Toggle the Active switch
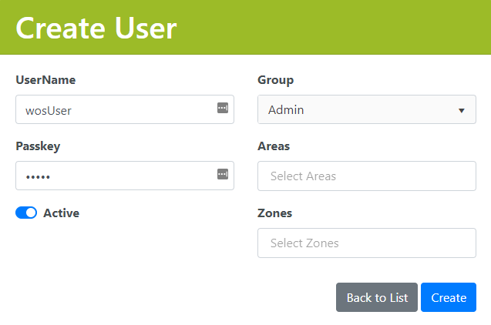Screen dimensions: 491x325 (x=26, y=213)
